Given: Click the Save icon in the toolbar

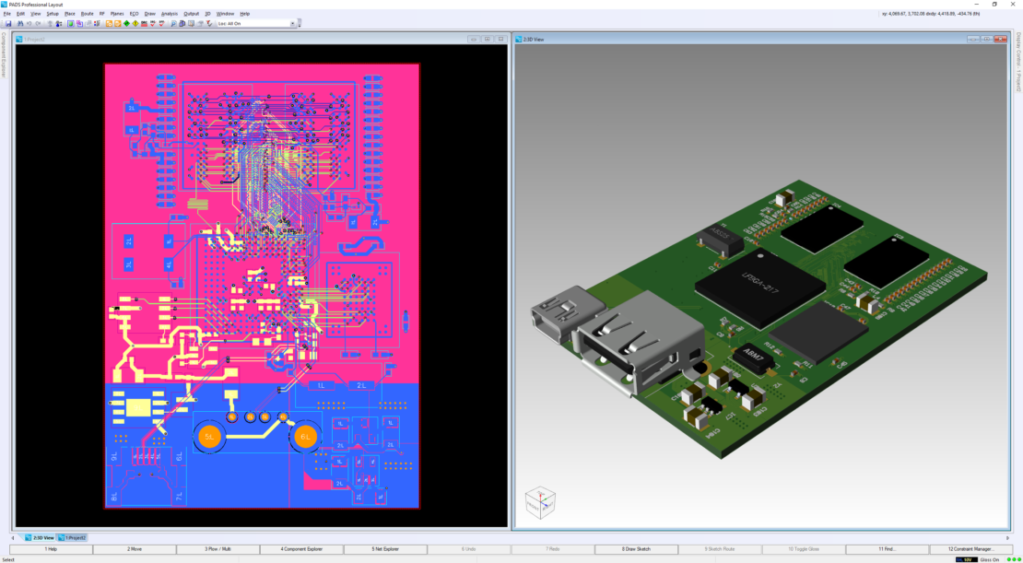Looking at the screenshot, I should tap(8, 23).
